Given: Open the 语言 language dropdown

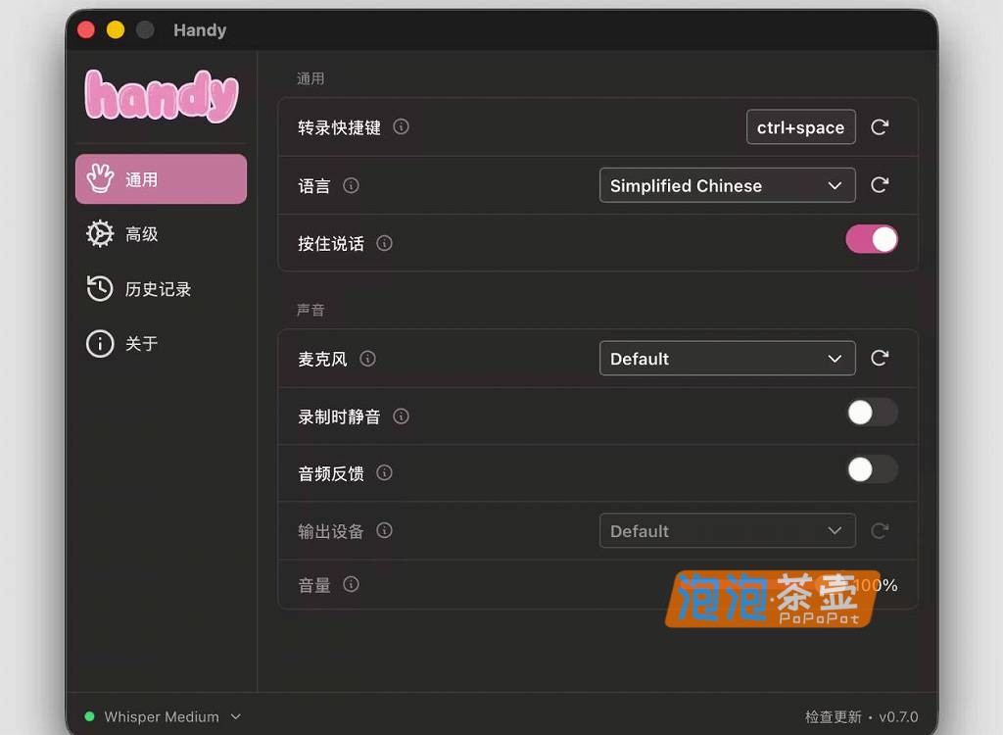Looking at the screenshot, I should (727, 185).
